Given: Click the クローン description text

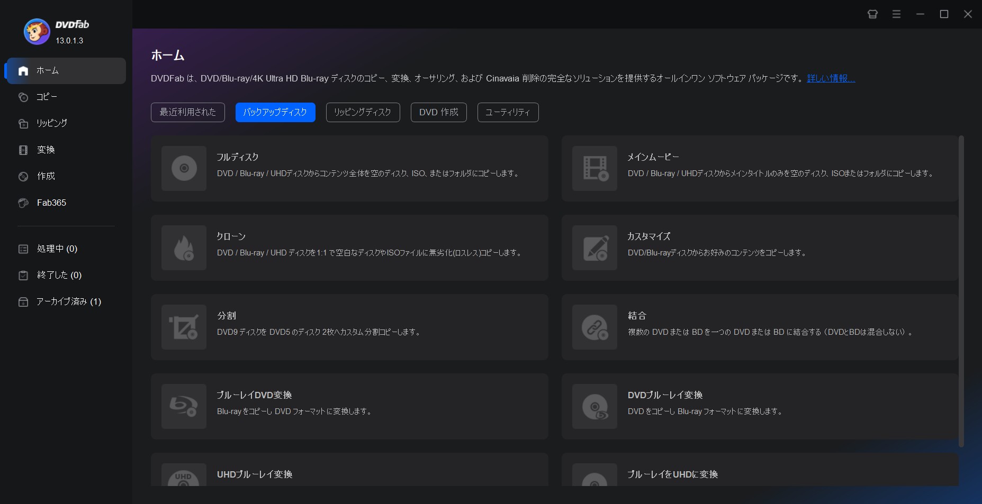Looking at the screenshot, I should pos(370,253).
